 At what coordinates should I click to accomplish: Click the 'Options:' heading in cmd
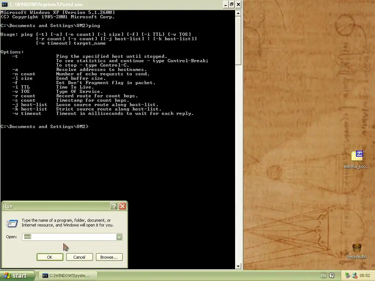click(12, 52)
